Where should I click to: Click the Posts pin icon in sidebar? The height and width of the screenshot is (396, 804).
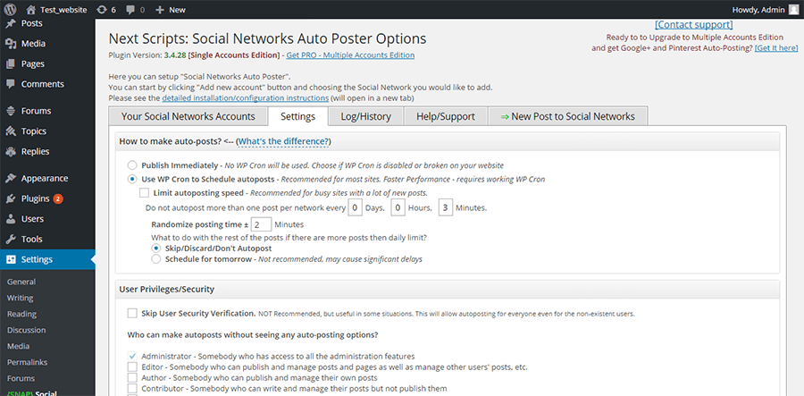(10, 23)
